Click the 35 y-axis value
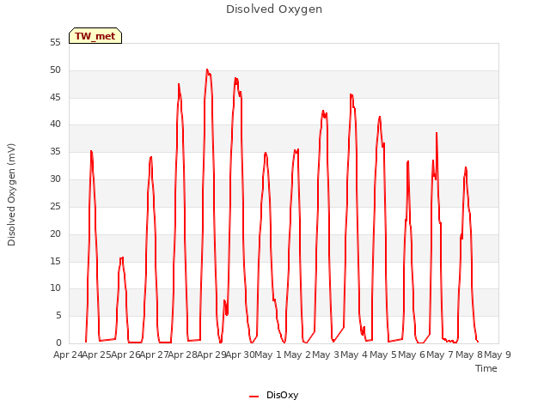Image resolution: width=550 pixels, height=412 pixels. click(55, 152)
